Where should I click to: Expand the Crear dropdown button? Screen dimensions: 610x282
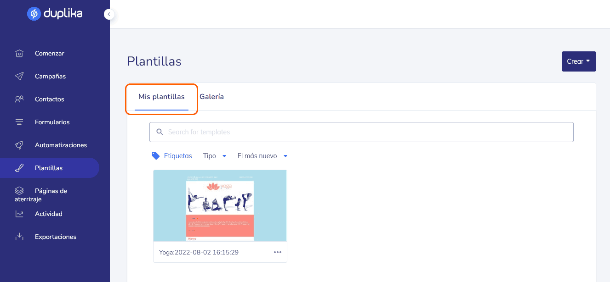tap(579, 61)
